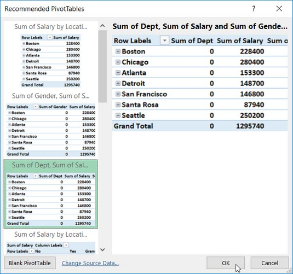Click the Row Labels header in large preview

pos(133,40)
